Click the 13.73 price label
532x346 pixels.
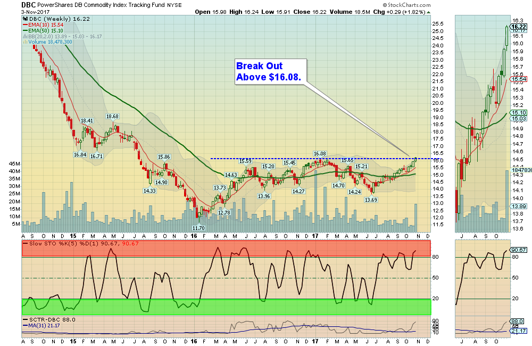220,188
